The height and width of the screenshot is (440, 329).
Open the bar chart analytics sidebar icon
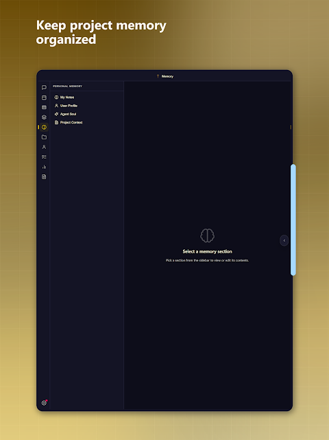tap(44, 167)
